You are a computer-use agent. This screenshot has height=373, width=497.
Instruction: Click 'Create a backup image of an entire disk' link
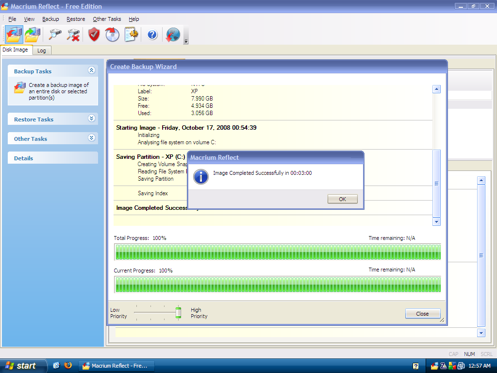point(59,91)
